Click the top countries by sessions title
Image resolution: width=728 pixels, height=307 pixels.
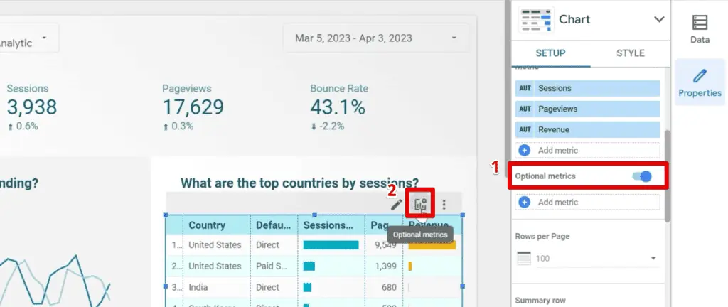[299, 183]
